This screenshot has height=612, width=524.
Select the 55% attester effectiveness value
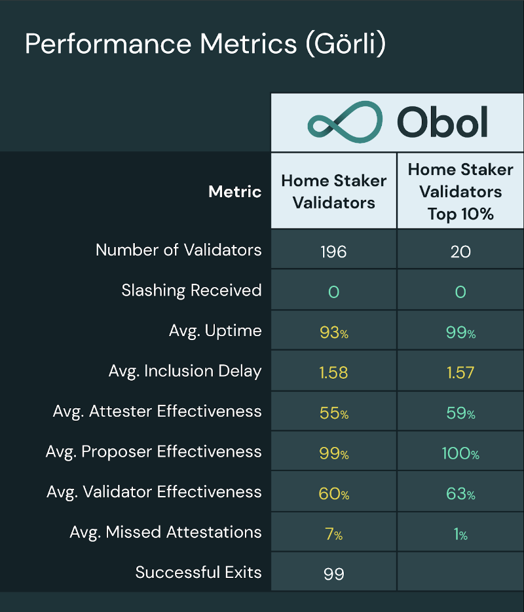(333, 413)
